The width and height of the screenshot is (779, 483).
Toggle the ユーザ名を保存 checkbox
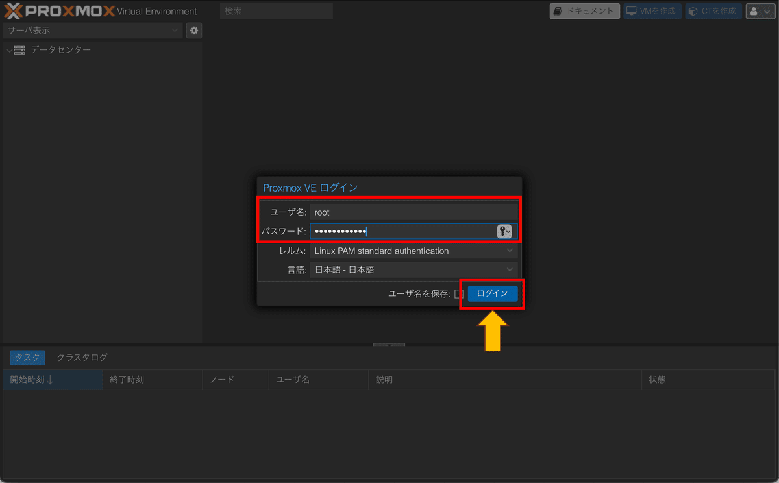pyautogui.click(x=458, y=294)
